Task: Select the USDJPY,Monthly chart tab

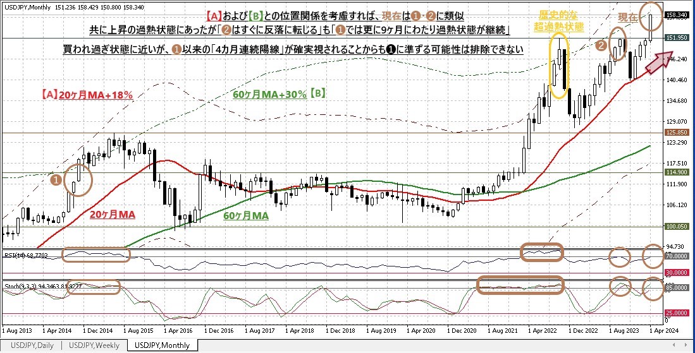Action: 162,345
